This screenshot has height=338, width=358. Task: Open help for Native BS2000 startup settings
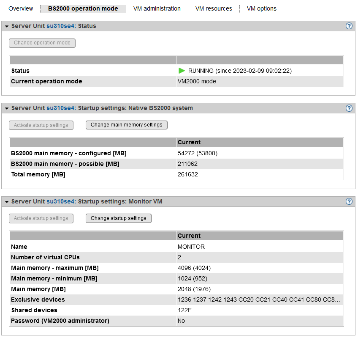point(349,108)
